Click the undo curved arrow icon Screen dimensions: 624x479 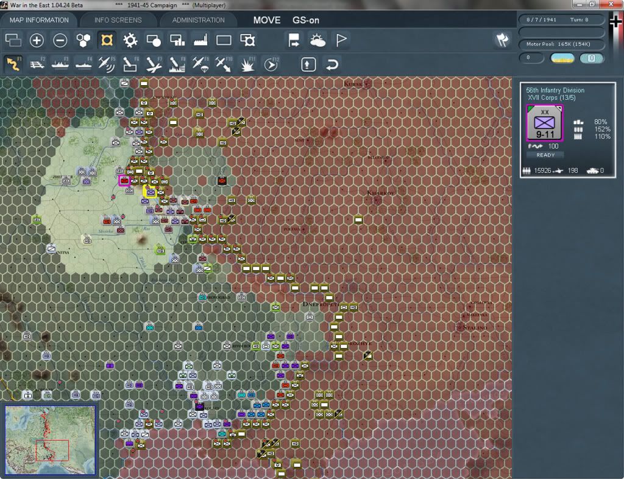(332, 65)
